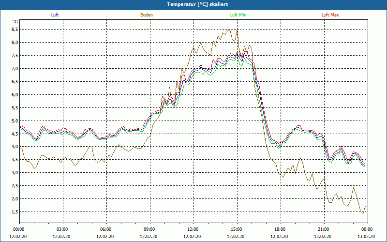Click the 4,0 y-axis value

point(15,147)
